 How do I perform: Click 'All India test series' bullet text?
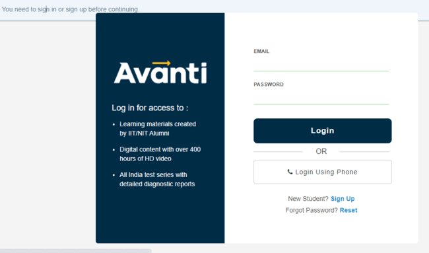coord(157,179)
